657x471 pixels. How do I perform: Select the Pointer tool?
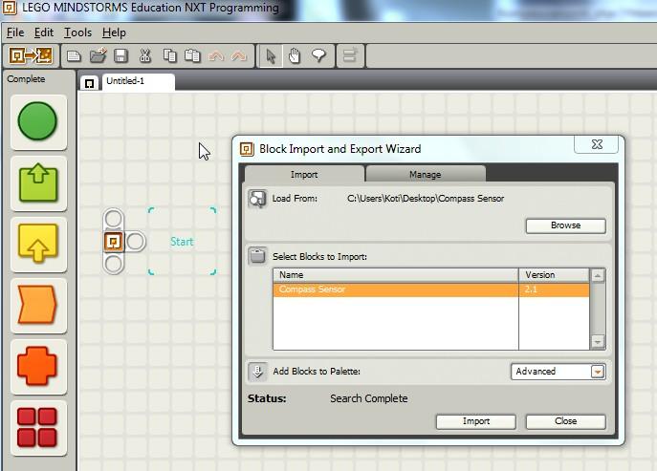click(x=271, y=55)
